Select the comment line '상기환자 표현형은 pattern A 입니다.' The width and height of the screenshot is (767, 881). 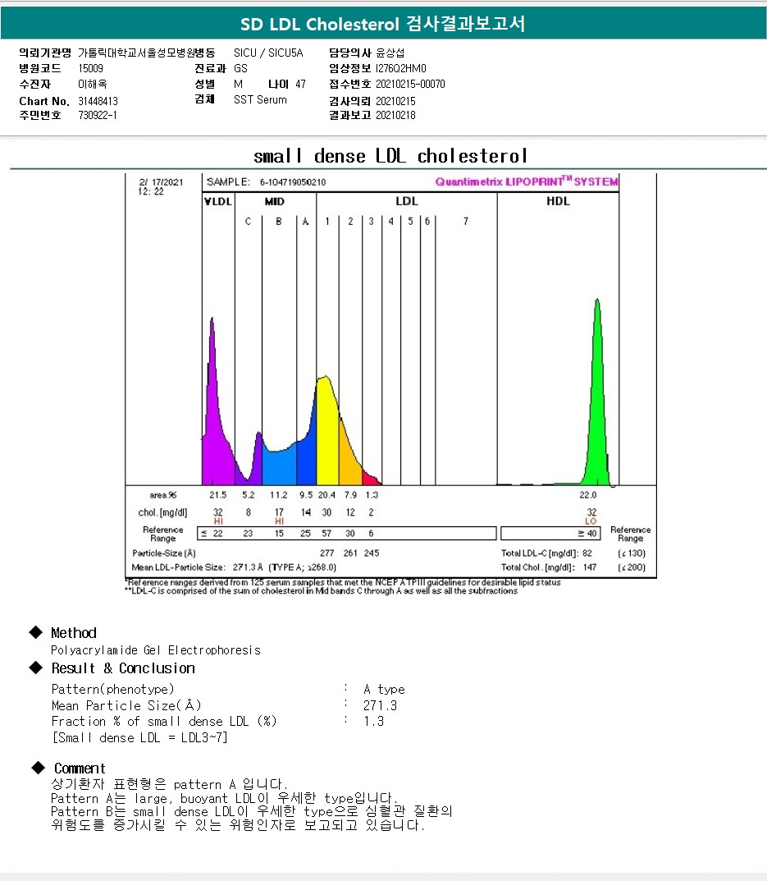tap(169, 784)
